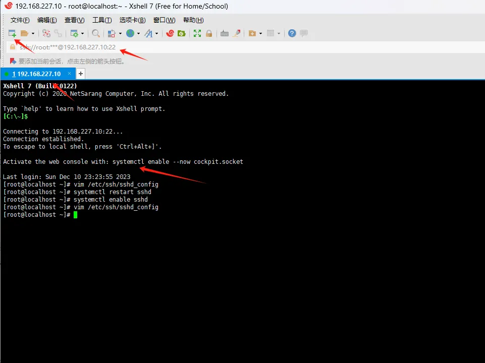Open the 工具(T) menu
This screenshot has width=485, height=363.
click(x=102, y=20)
